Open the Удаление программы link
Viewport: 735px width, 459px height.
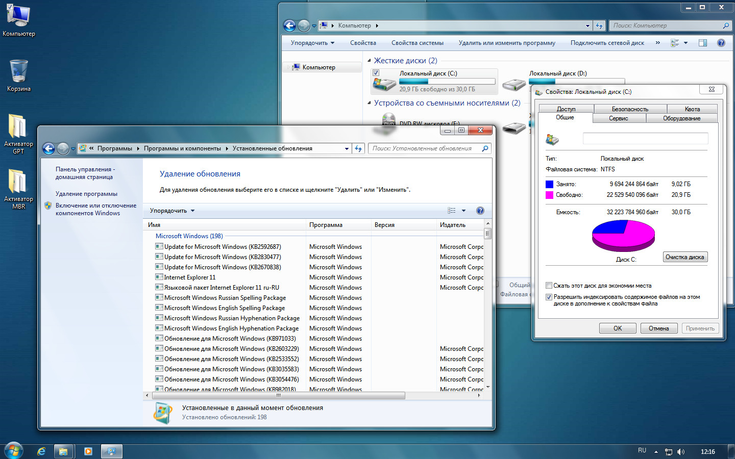pyautogui.click(x=86, y=194)
